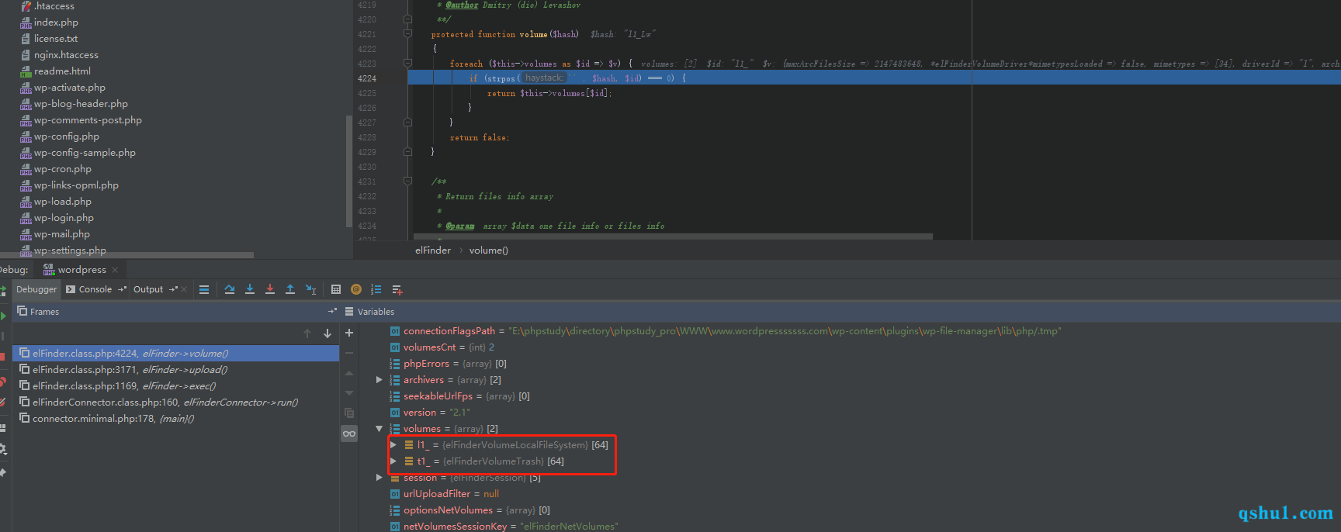Image resolution: width=1341 pixels, height=532 pixels.
Task: Expand the archivers array variable
Action: 379,380
